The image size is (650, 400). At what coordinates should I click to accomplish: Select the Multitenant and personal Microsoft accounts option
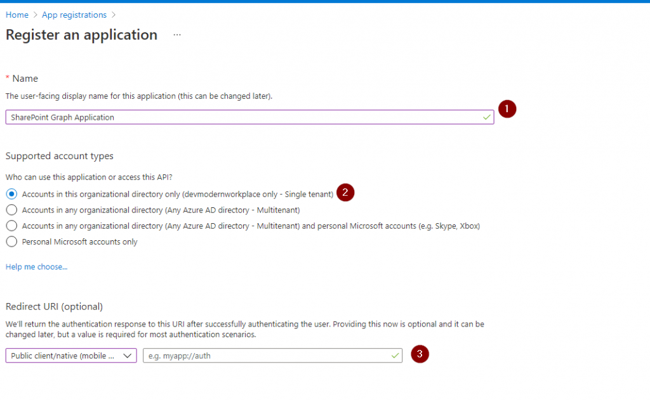click(x=11, y=224)
